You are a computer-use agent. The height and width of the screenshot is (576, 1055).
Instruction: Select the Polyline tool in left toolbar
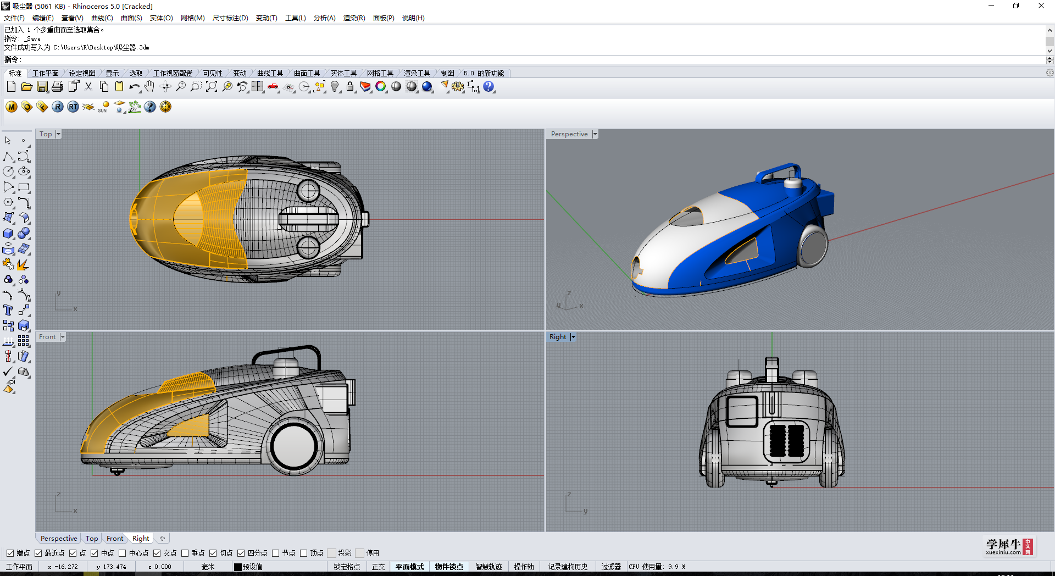coord(8,156)
